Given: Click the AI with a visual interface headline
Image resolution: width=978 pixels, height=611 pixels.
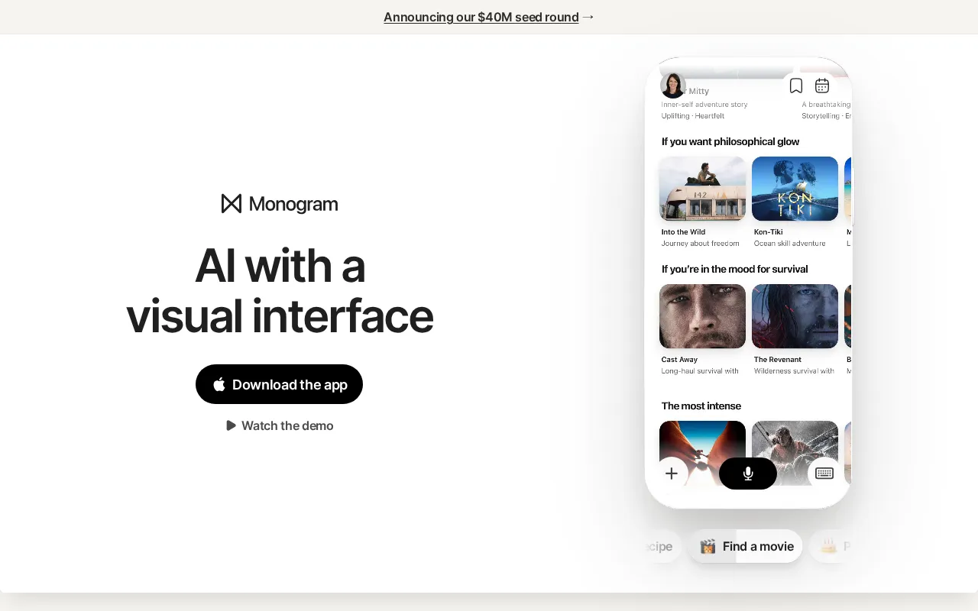Looking at the screenshot, I should point(280,290).
